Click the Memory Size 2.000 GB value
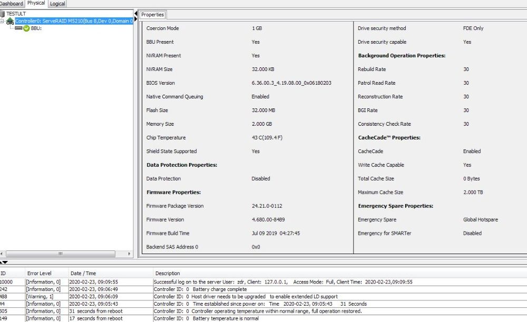This screenshot has height=322, width=527. tap(262, 124)
